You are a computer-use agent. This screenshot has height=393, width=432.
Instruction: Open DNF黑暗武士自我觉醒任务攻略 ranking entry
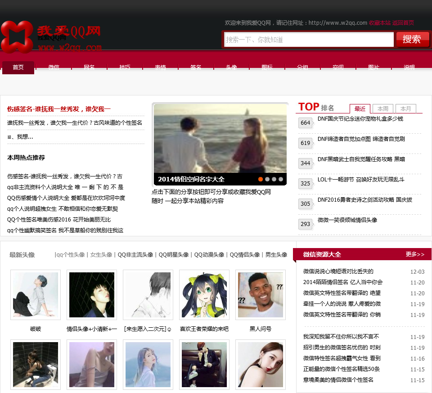tap(361, 159)
